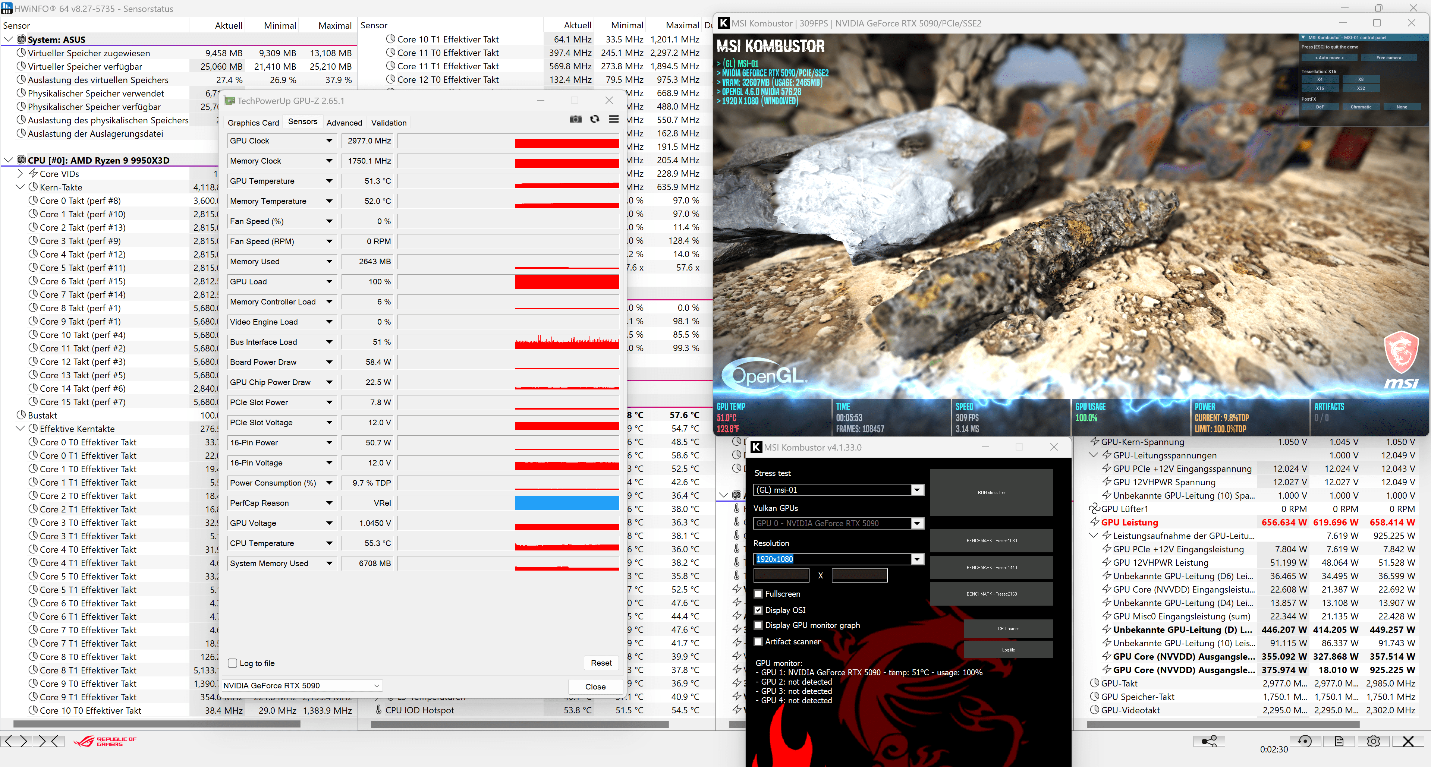Switch to the Graphics Card tab

[253, 123]
